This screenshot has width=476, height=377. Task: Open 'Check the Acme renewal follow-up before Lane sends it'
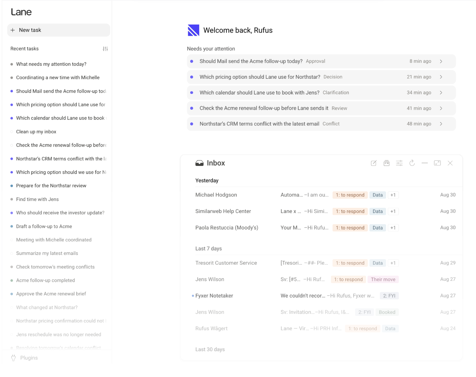(x=321, y=108)
